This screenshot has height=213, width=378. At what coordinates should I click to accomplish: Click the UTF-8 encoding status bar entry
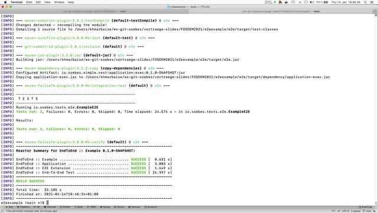[346, 211]
